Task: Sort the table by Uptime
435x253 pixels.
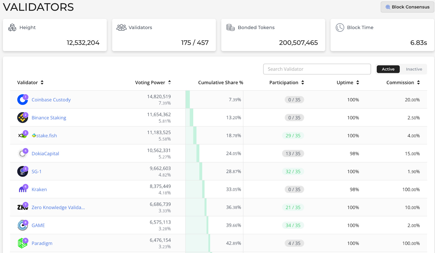Action: click(348, 83)
